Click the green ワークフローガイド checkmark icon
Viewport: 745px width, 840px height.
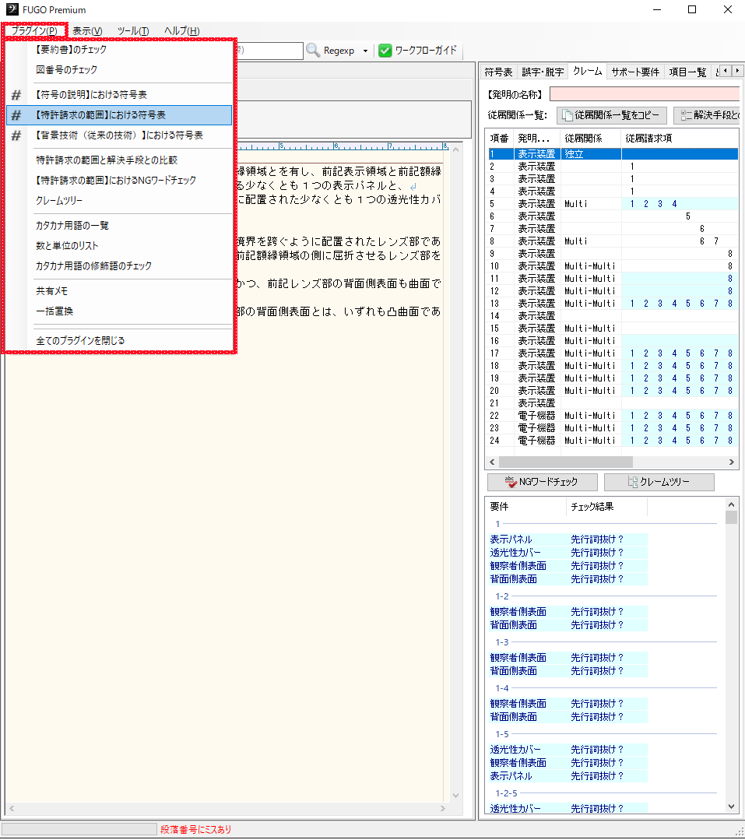385,51
